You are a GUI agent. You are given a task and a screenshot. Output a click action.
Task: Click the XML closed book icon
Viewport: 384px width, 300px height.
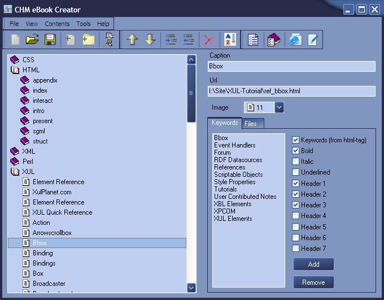[x=15, y=151]
